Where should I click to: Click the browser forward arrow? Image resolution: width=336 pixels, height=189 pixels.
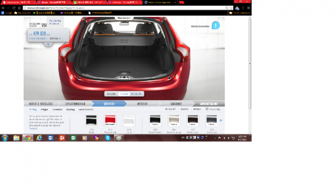coord(8,8)
